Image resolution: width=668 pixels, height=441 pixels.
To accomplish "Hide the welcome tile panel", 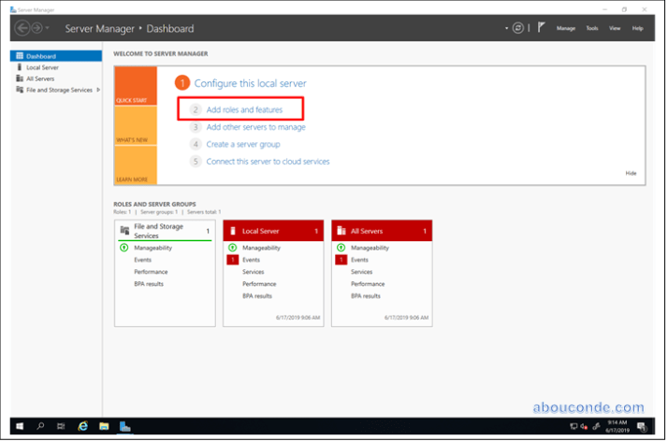I will (x=630, y=173).
